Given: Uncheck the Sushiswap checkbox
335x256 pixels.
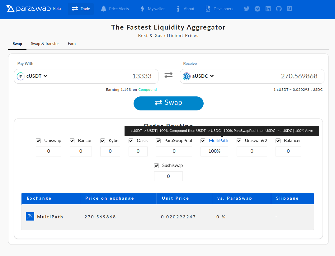Looking at the screenshot, I should tap(156, 166).
